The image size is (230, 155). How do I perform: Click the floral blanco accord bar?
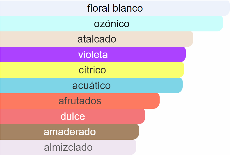pos(115,8)
